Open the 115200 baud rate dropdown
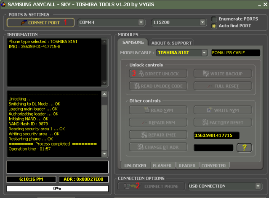The width and height of the screenshot is (269, 198). point(202,22)
